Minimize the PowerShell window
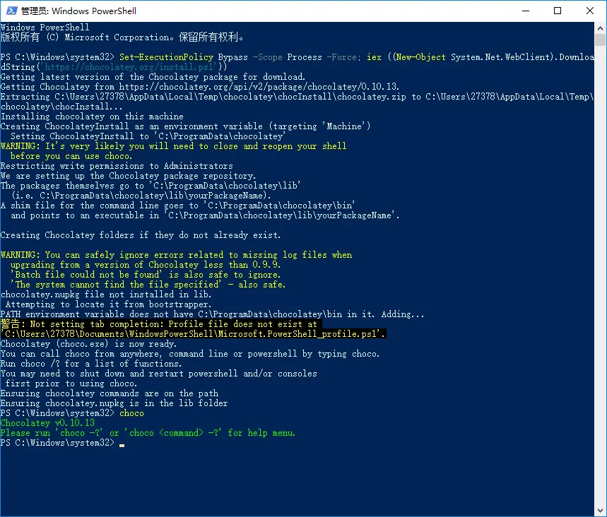 [525, 11]
